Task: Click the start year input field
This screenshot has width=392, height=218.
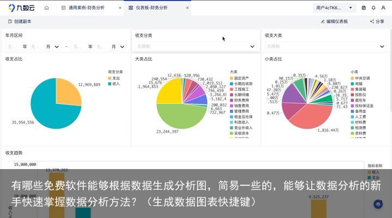Action: (x=14, y=46)
